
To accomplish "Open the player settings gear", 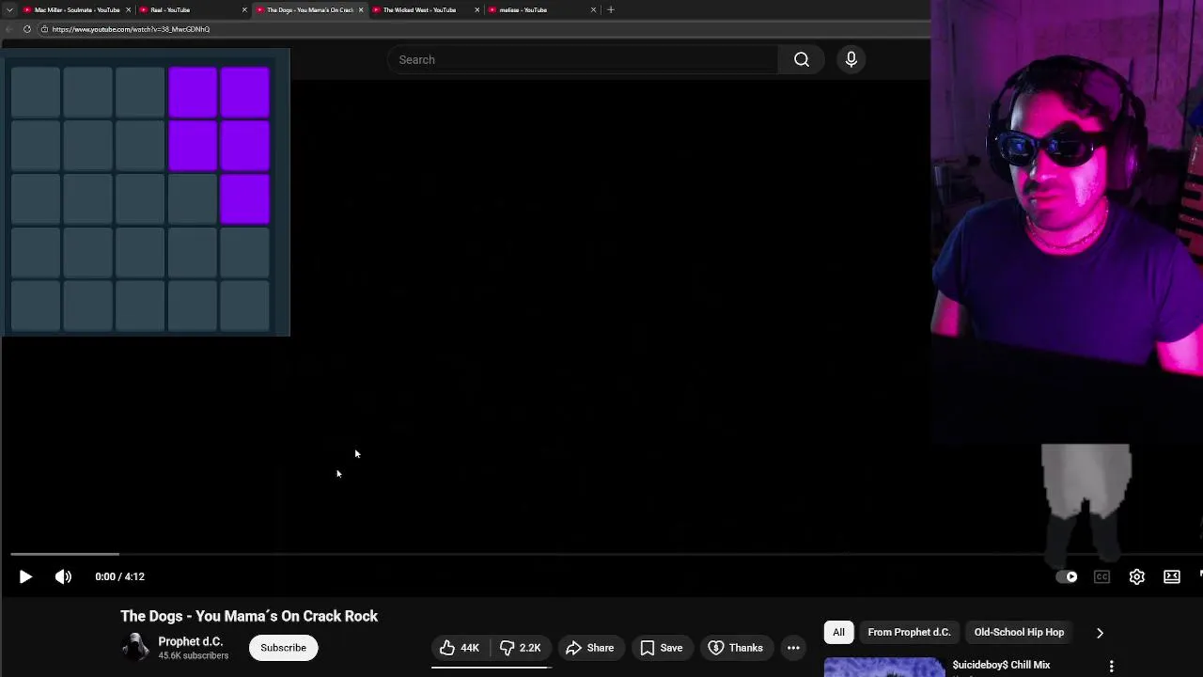I will [1136, 576].
